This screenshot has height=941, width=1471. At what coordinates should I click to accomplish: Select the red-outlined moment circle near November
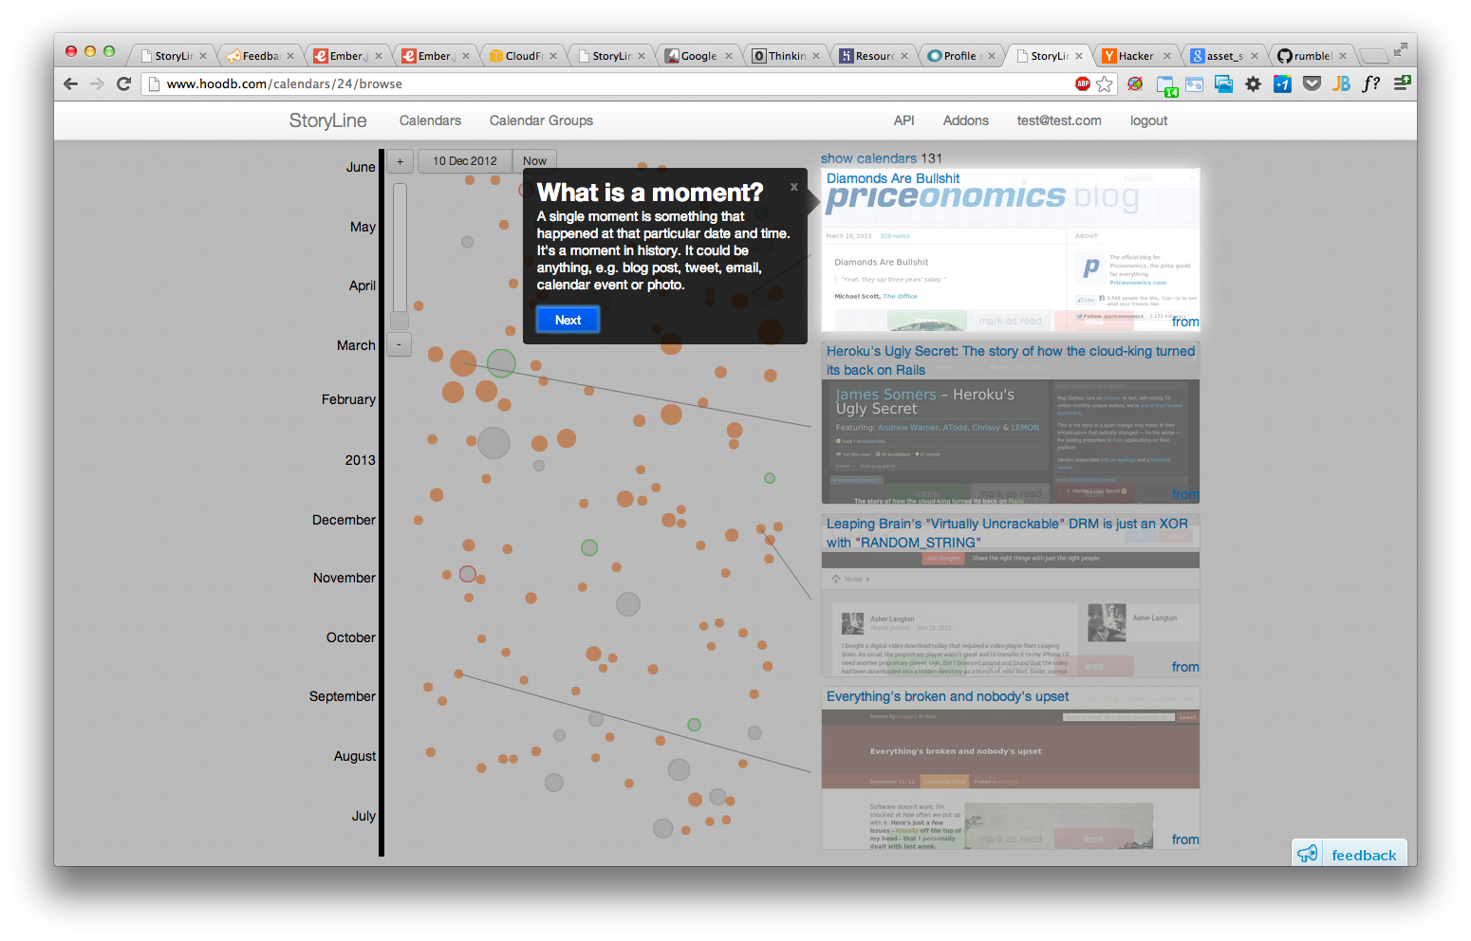coord(467,574)
